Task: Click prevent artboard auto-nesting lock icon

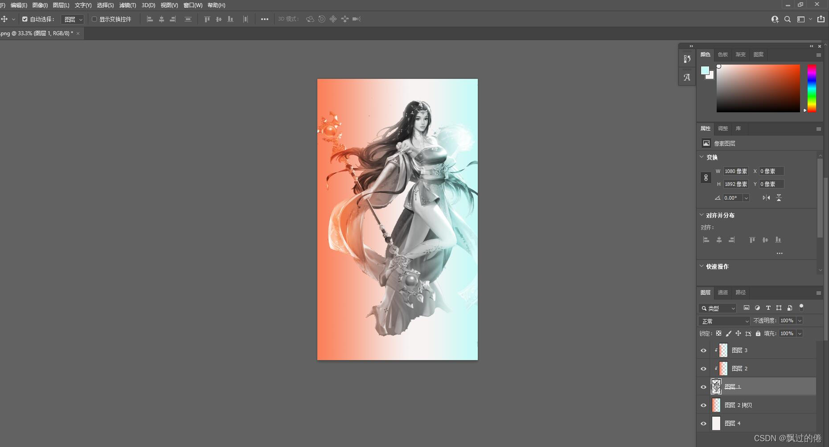Action: coord(748,333)
